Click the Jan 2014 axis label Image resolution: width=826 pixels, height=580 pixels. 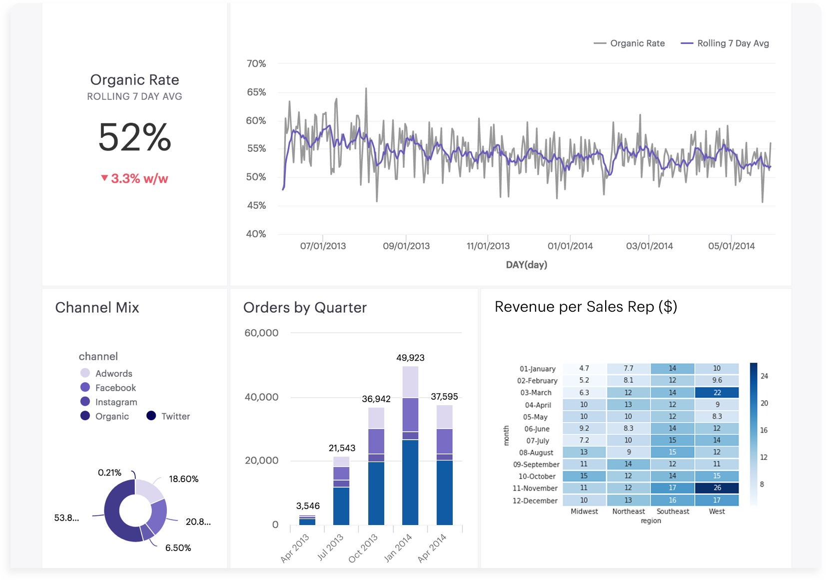[x=398, y=548]
